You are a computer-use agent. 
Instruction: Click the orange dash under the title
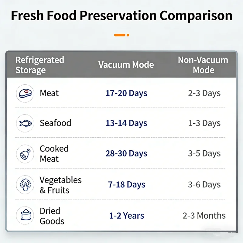[120, 35]
